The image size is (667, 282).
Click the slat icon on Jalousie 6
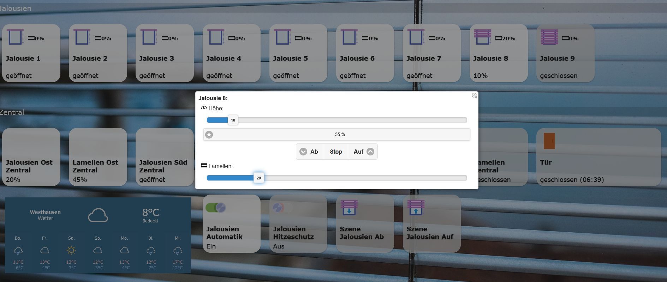point(365,38)
